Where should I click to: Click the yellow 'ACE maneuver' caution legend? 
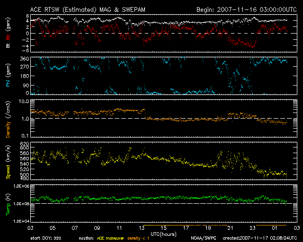[x=111, y=239]
